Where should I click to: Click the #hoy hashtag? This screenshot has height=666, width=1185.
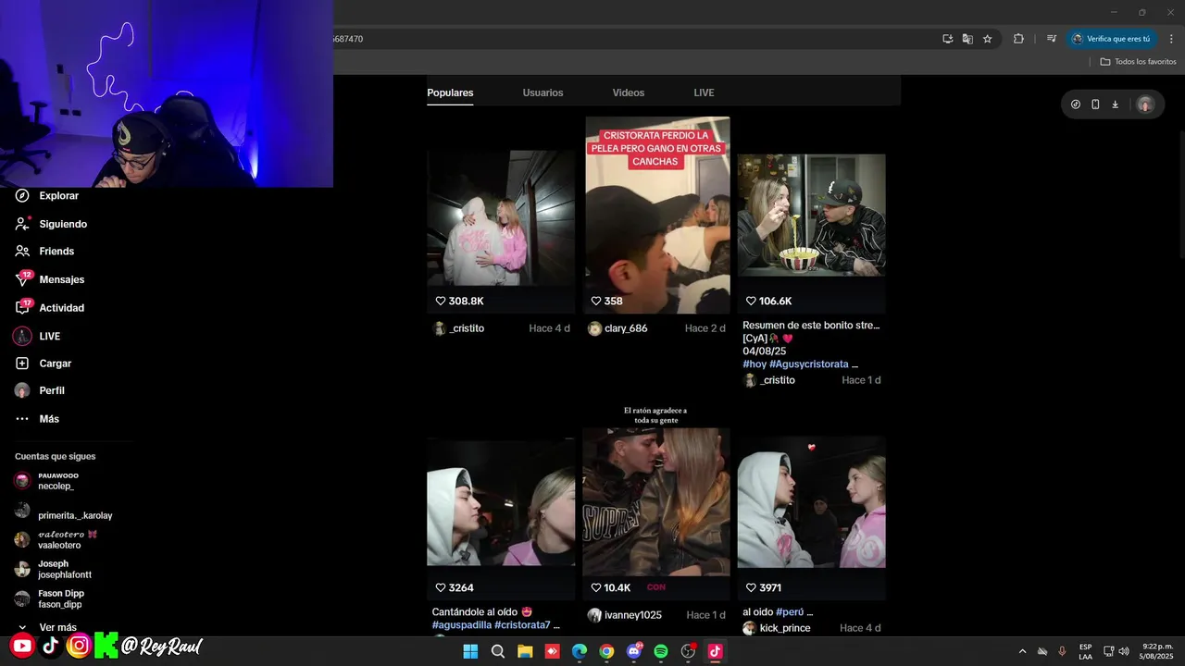pos(754,364)
